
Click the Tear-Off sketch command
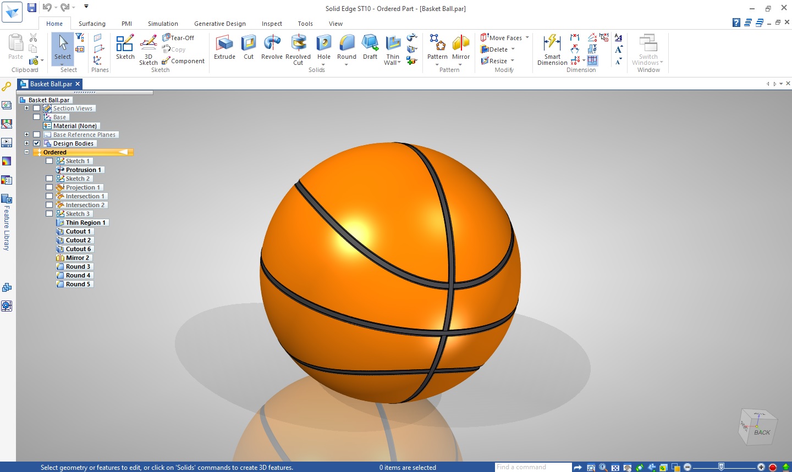pos(179,38)
